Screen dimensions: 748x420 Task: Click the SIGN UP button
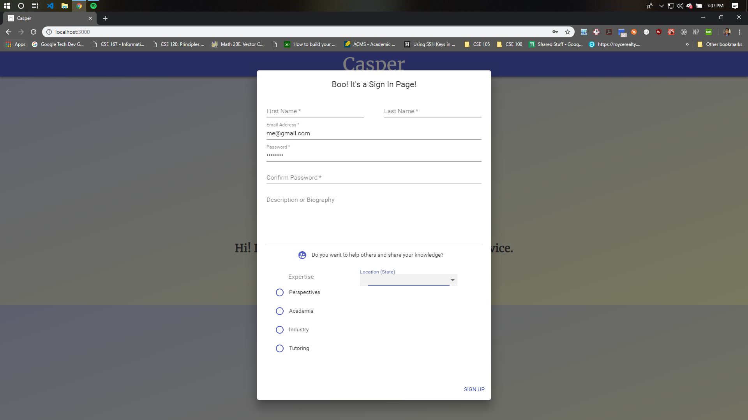474,389
